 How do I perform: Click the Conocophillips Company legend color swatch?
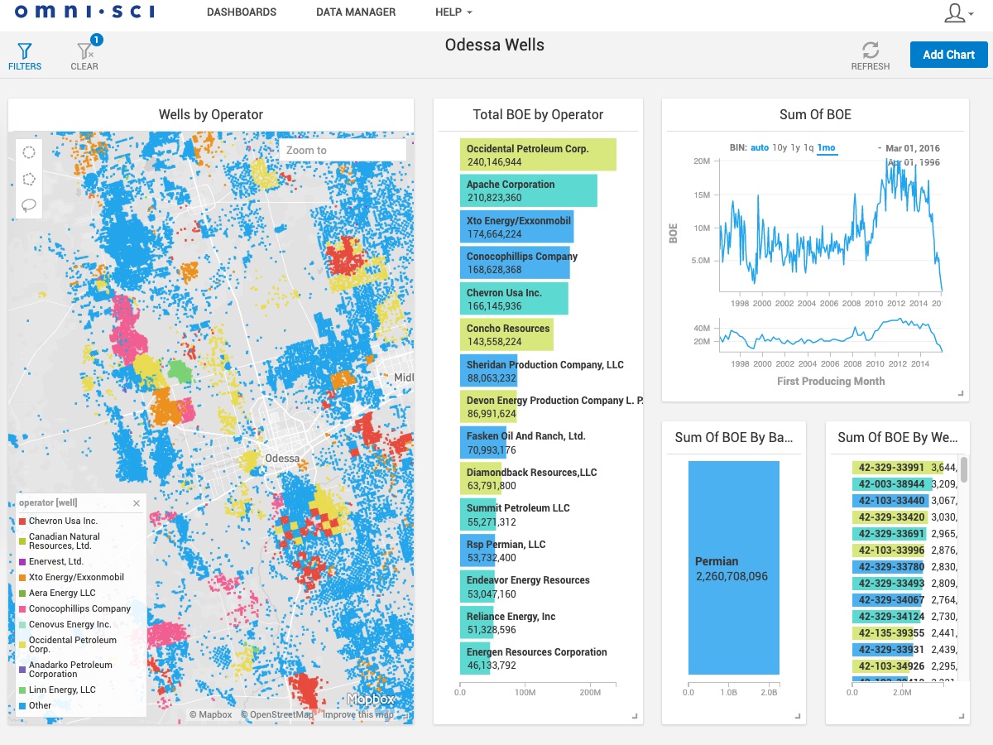click(22, 609)
